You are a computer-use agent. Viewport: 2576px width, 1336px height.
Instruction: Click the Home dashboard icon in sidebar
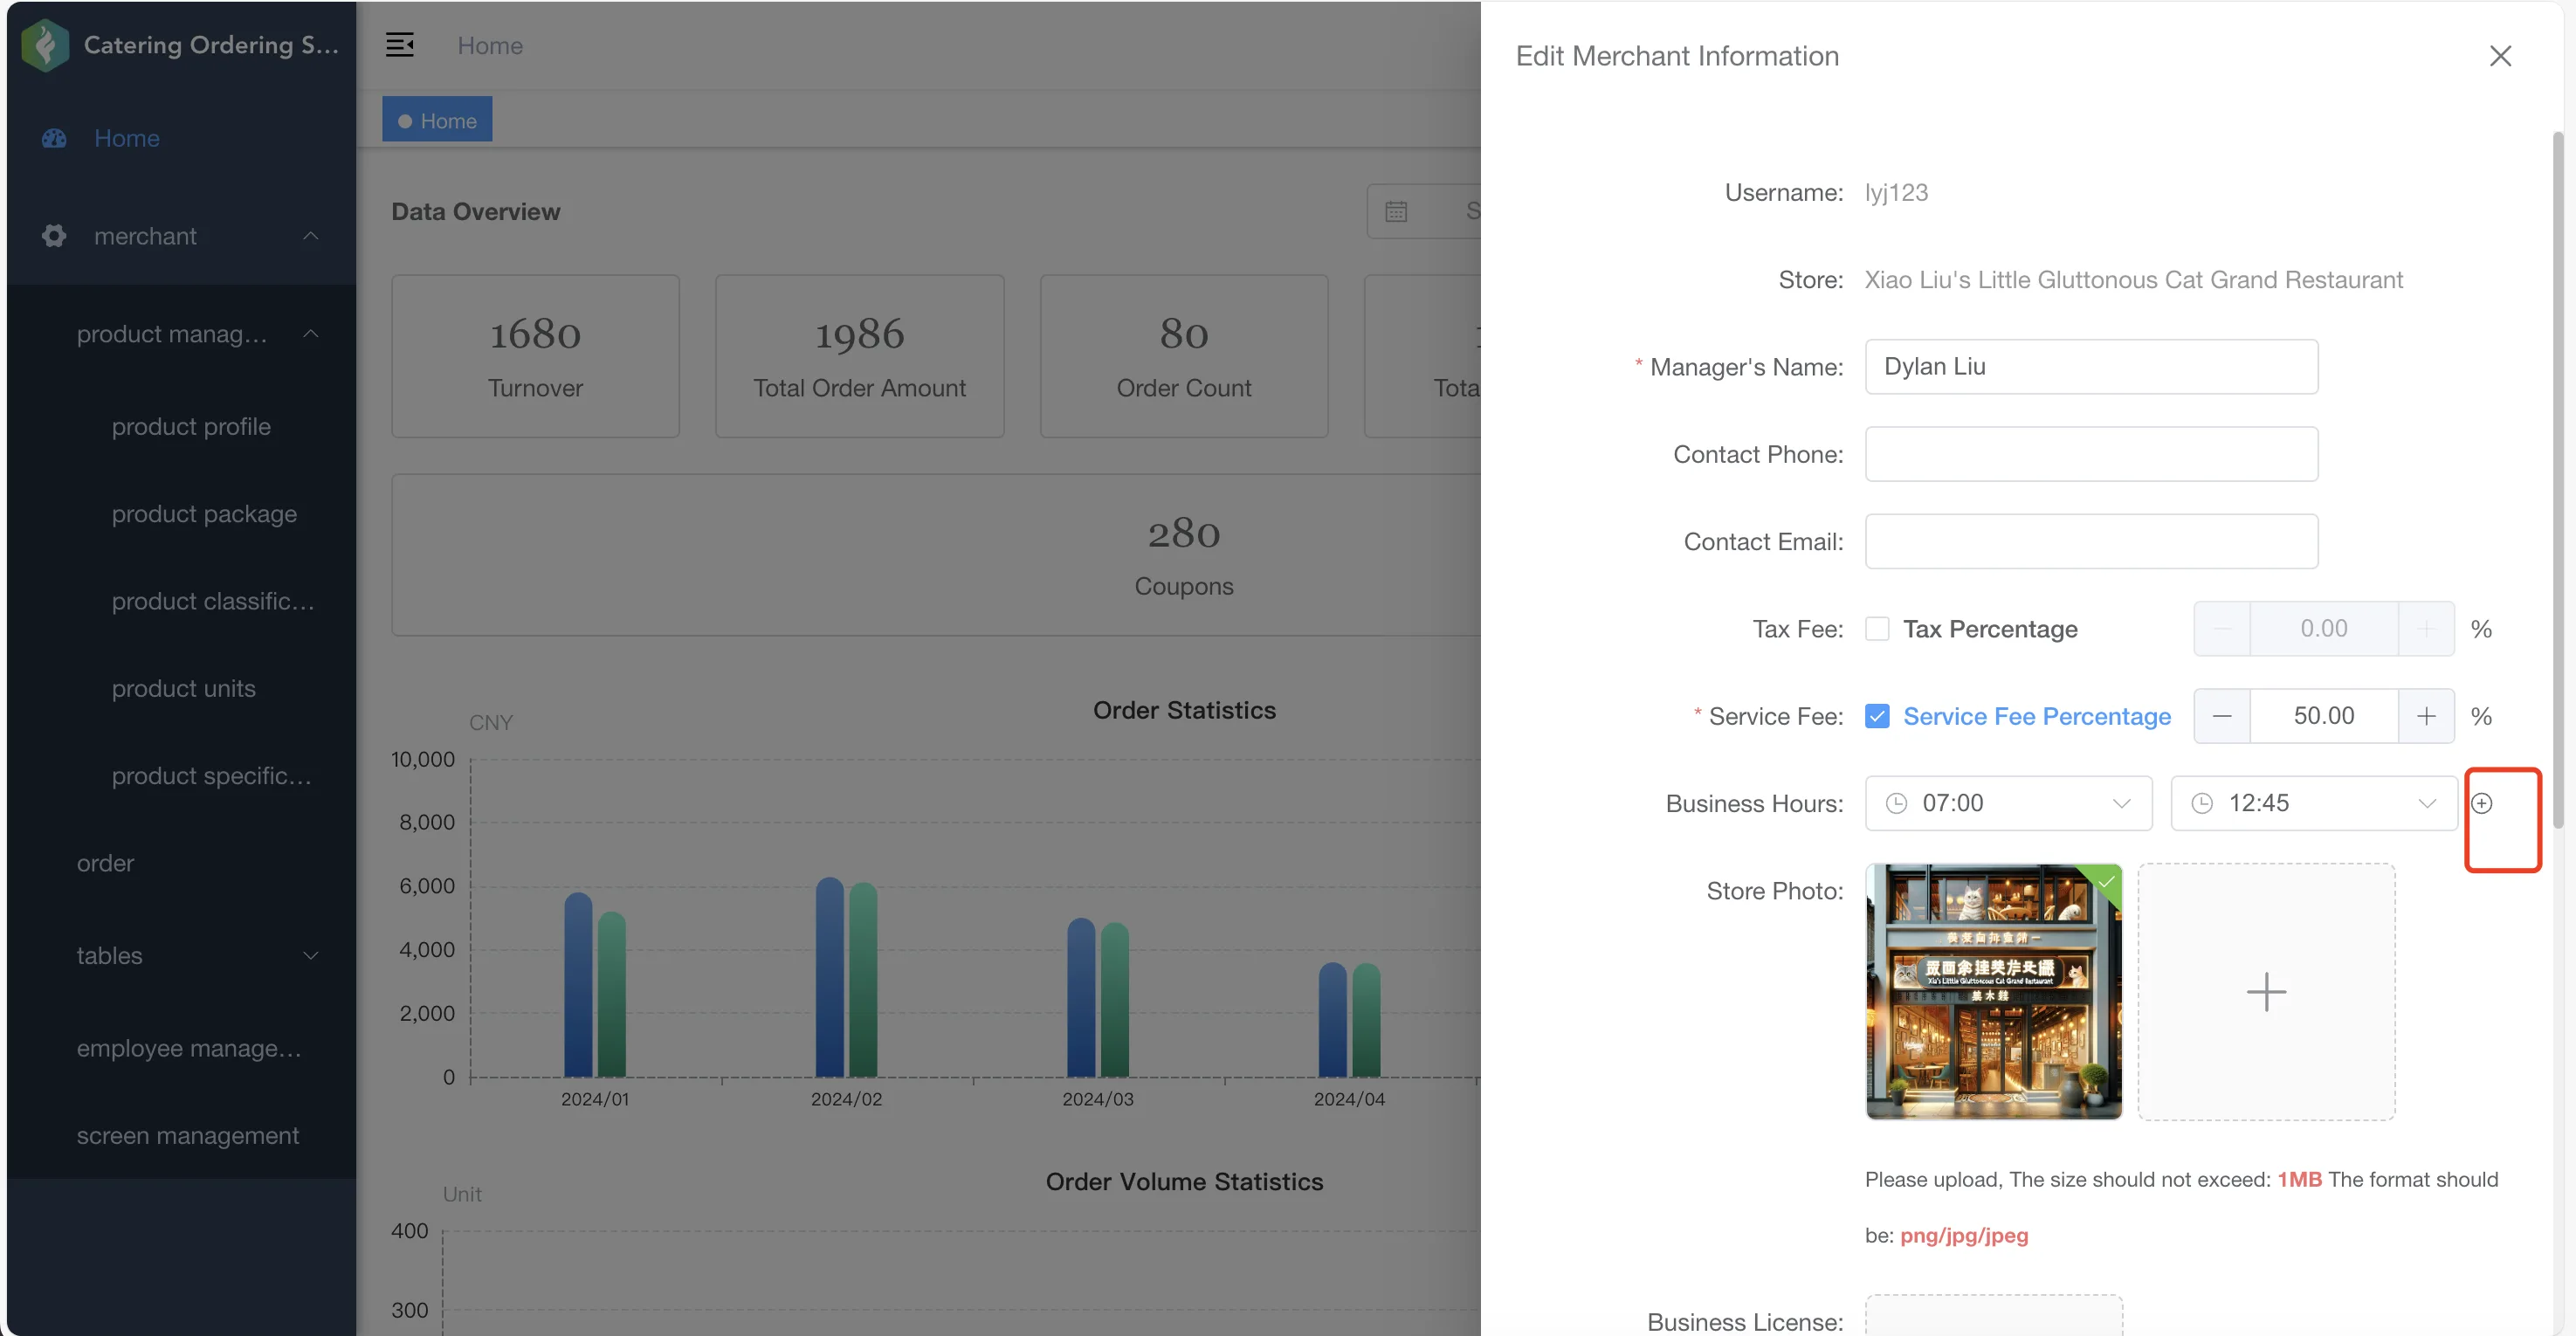[x=54, y=138]
